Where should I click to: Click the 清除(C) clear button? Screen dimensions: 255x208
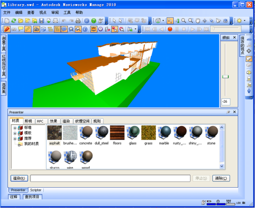point(221,178)
